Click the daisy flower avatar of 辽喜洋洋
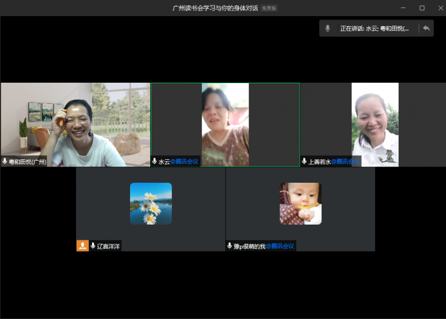Viewport: 446px width, 319px height. 151,203
